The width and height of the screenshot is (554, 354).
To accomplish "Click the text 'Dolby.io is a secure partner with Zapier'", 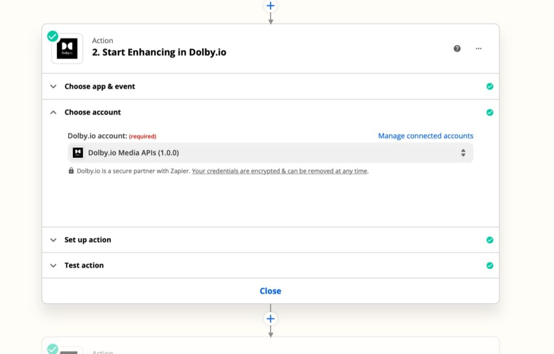I will coord(133,171).
